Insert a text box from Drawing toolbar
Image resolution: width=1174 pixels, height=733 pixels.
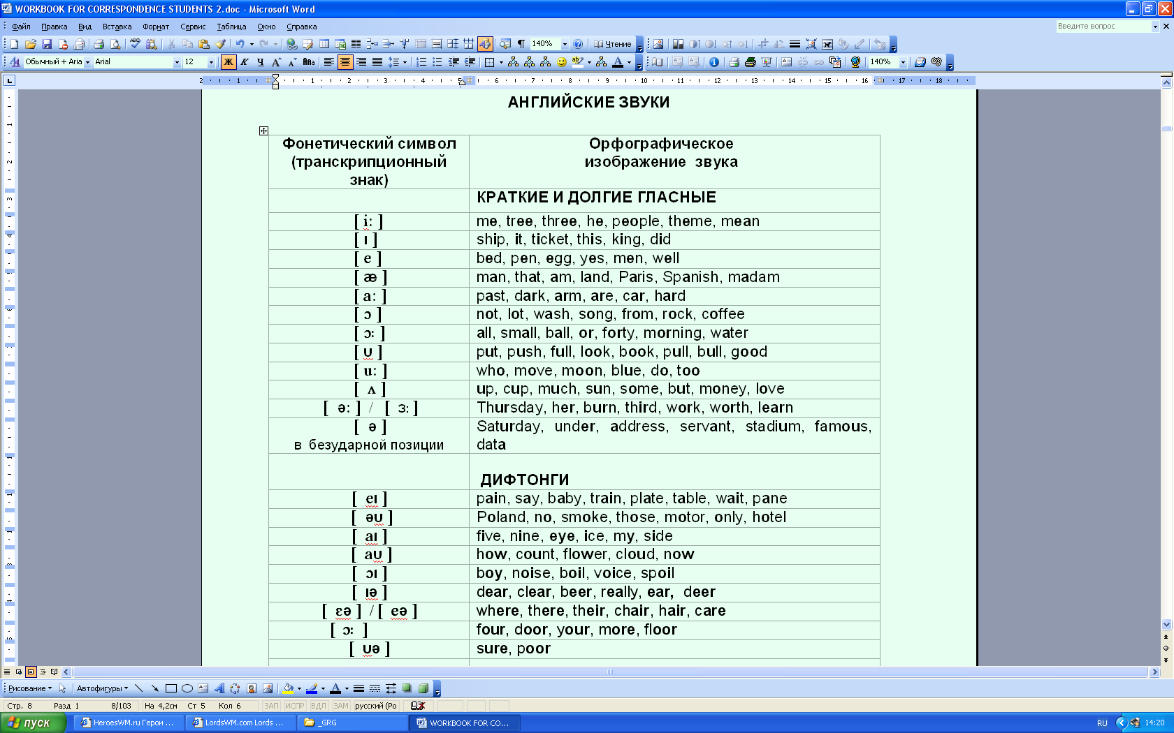click(x=203, y=688)
